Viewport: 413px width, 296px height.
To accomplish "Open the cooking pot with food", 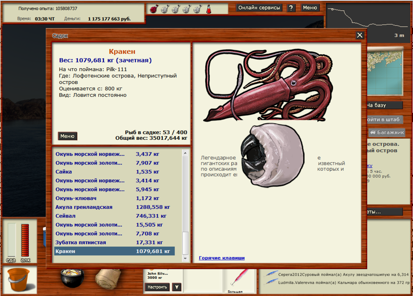I will point(71,278).
